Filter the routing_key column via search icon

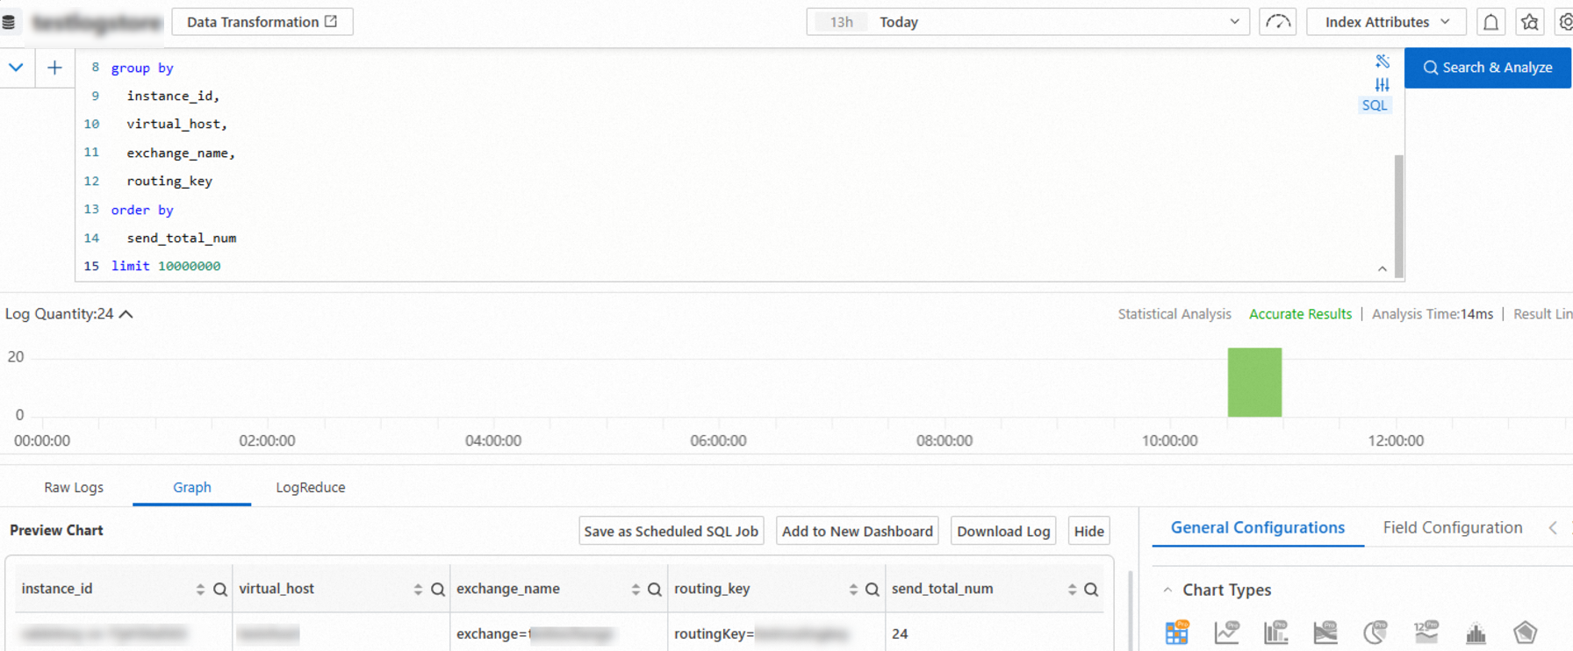[x=873, y=590]
